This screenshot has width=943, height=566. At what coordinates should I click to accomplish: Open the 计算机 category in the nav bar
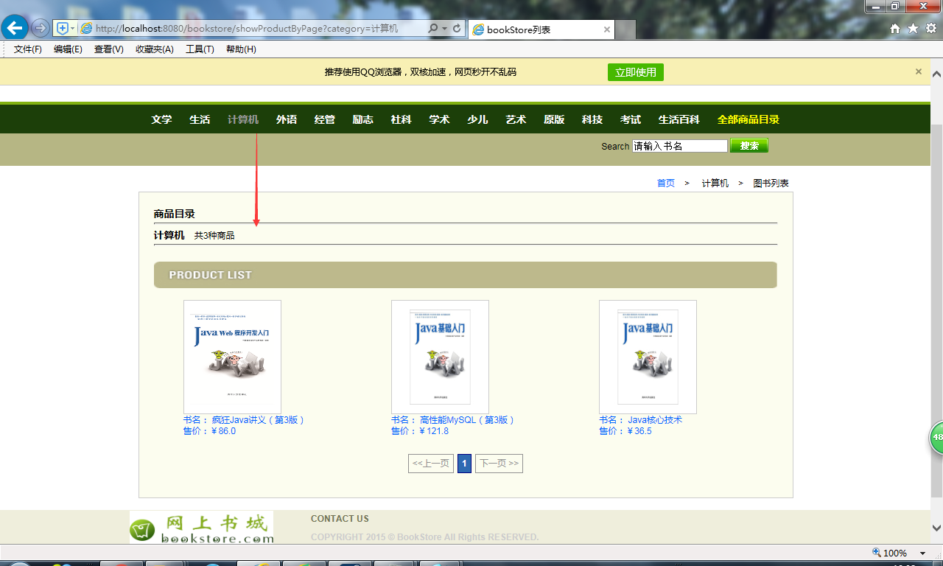(243, 119)
